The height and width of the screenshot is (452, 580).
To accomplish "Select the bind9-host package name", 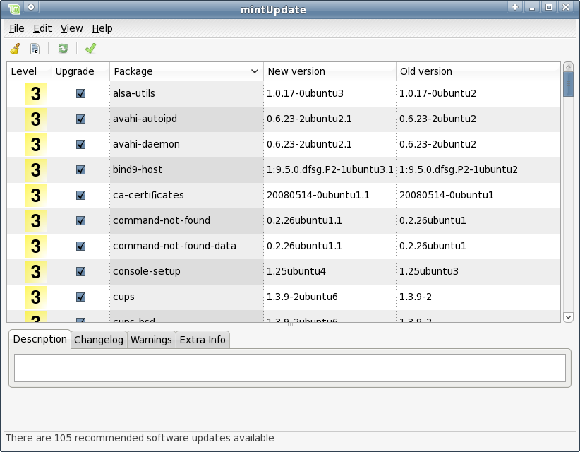I will pyautogui.click(x=138, y=170).
